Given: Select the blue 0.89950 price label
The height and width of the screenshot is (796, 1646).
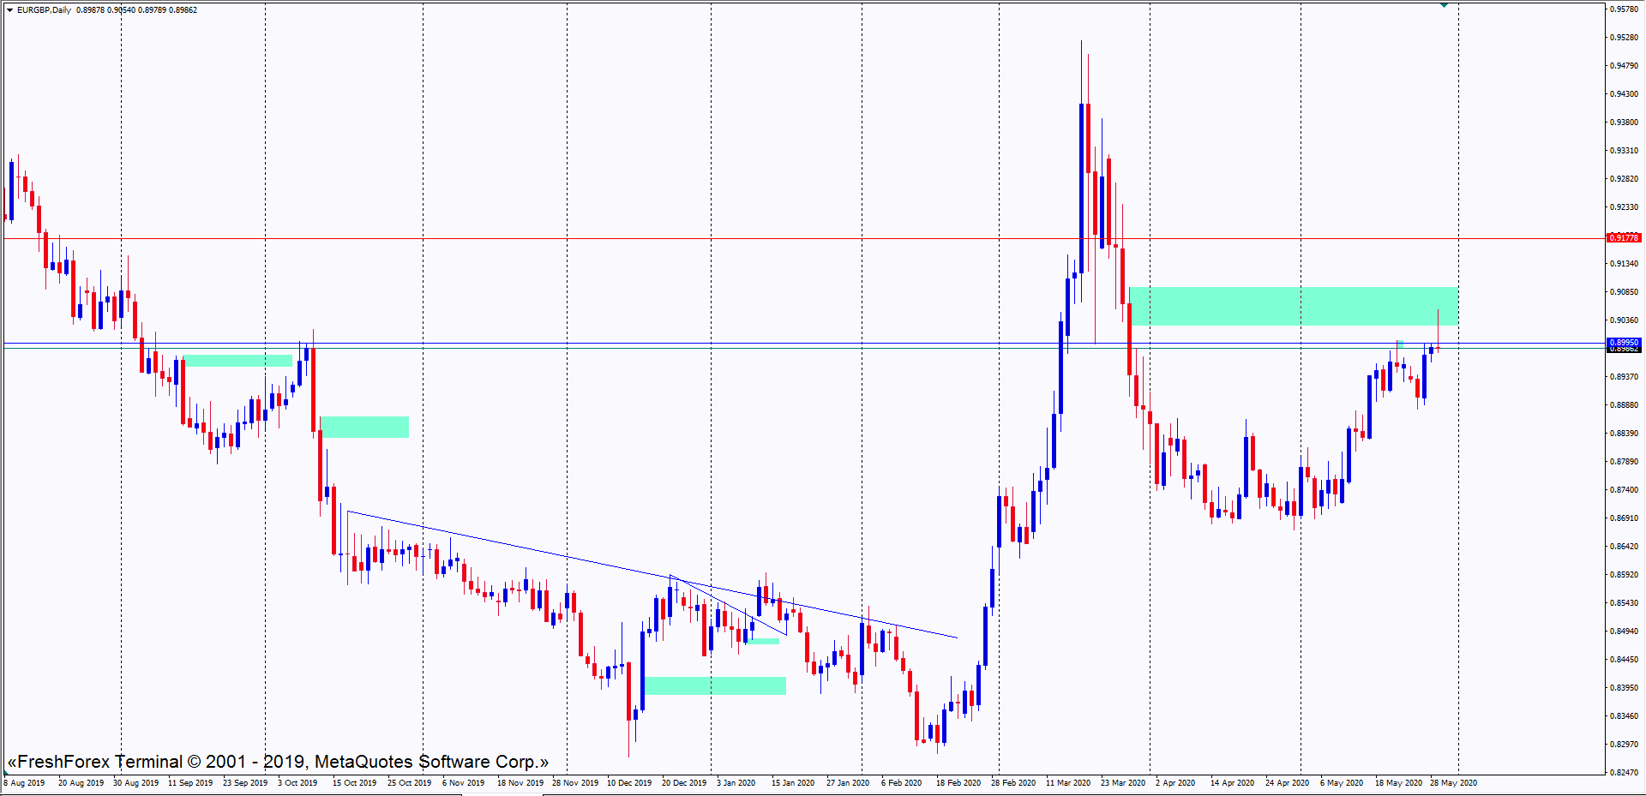Looking at the screenshot, I should 1623,343.
